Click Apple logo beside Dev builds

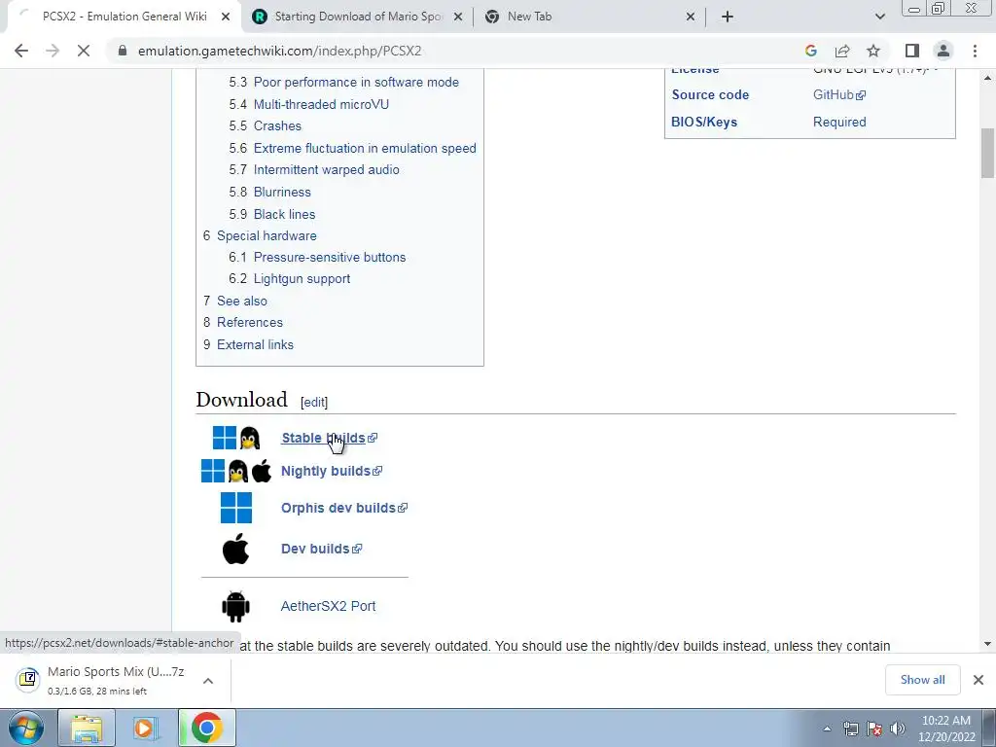point(235,549)
